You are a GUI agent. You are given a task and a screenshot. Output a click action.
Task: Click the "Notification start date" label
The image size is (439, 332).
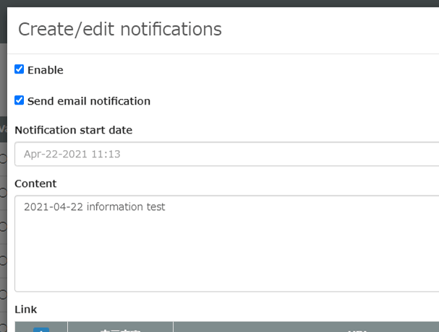coord(73,130)
